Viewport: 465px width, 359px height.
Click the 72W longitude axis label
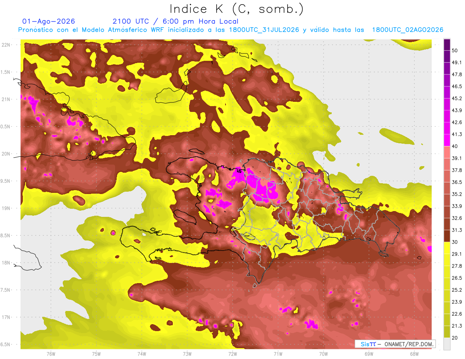[232, 354]
